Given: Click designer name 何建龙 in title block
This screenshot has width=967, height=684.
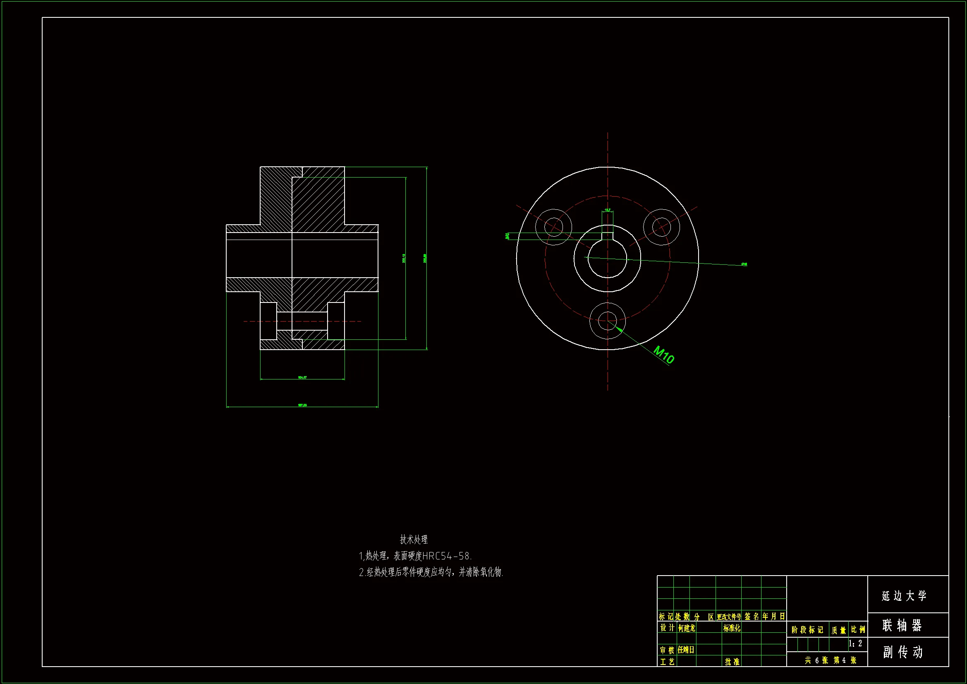Looking at the screenshot, I should pyautogui.click(x=687, y=629).
